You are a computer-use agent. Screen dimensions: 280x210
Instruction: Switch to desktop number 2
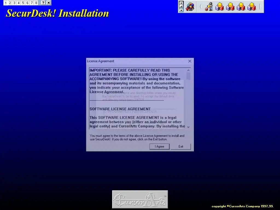click(10, 3)
